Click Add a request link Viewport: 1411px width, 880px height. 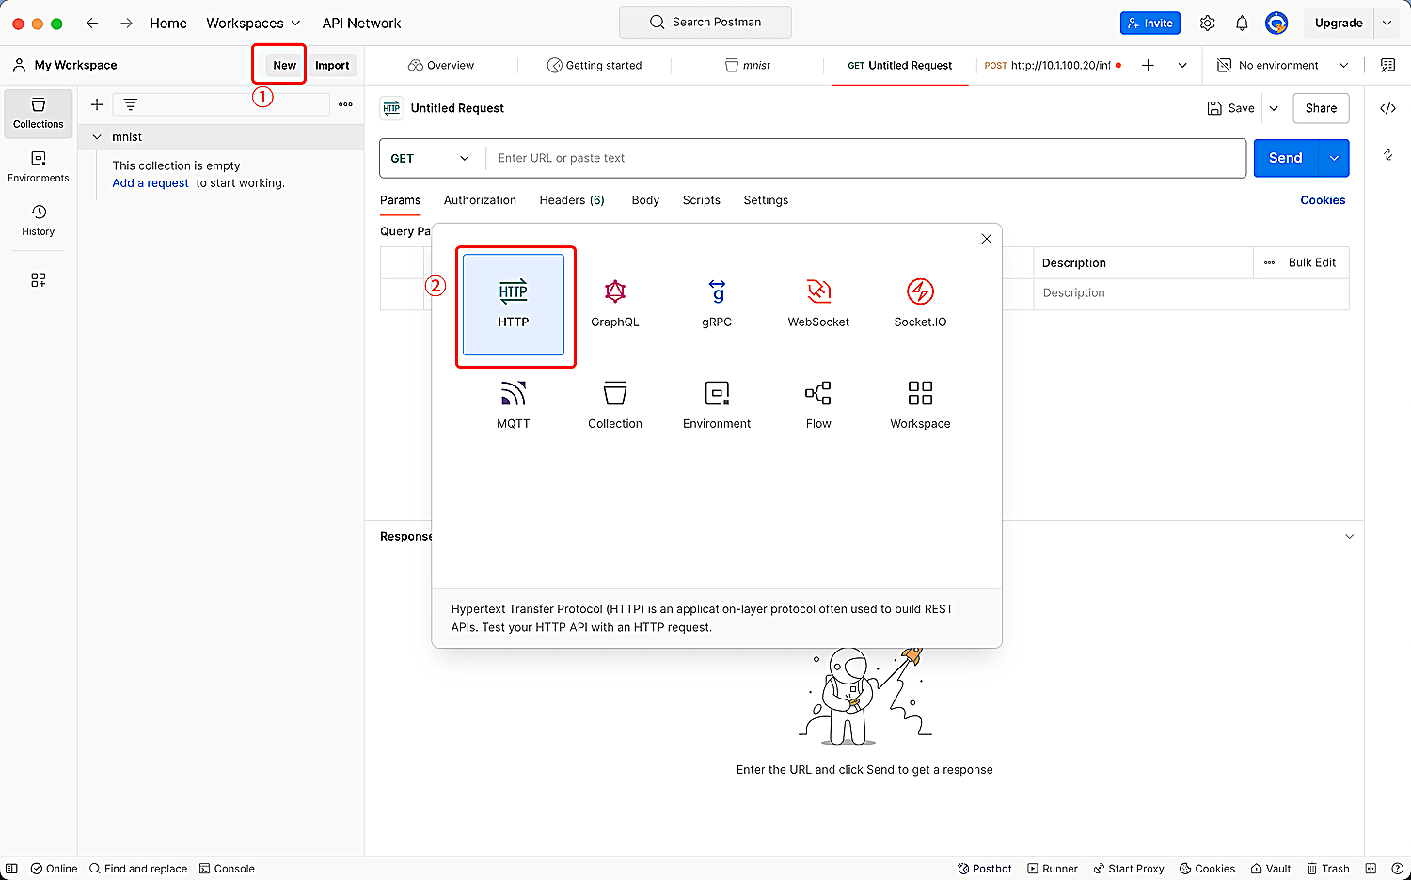pyautogui.click(x=151, y=183)
